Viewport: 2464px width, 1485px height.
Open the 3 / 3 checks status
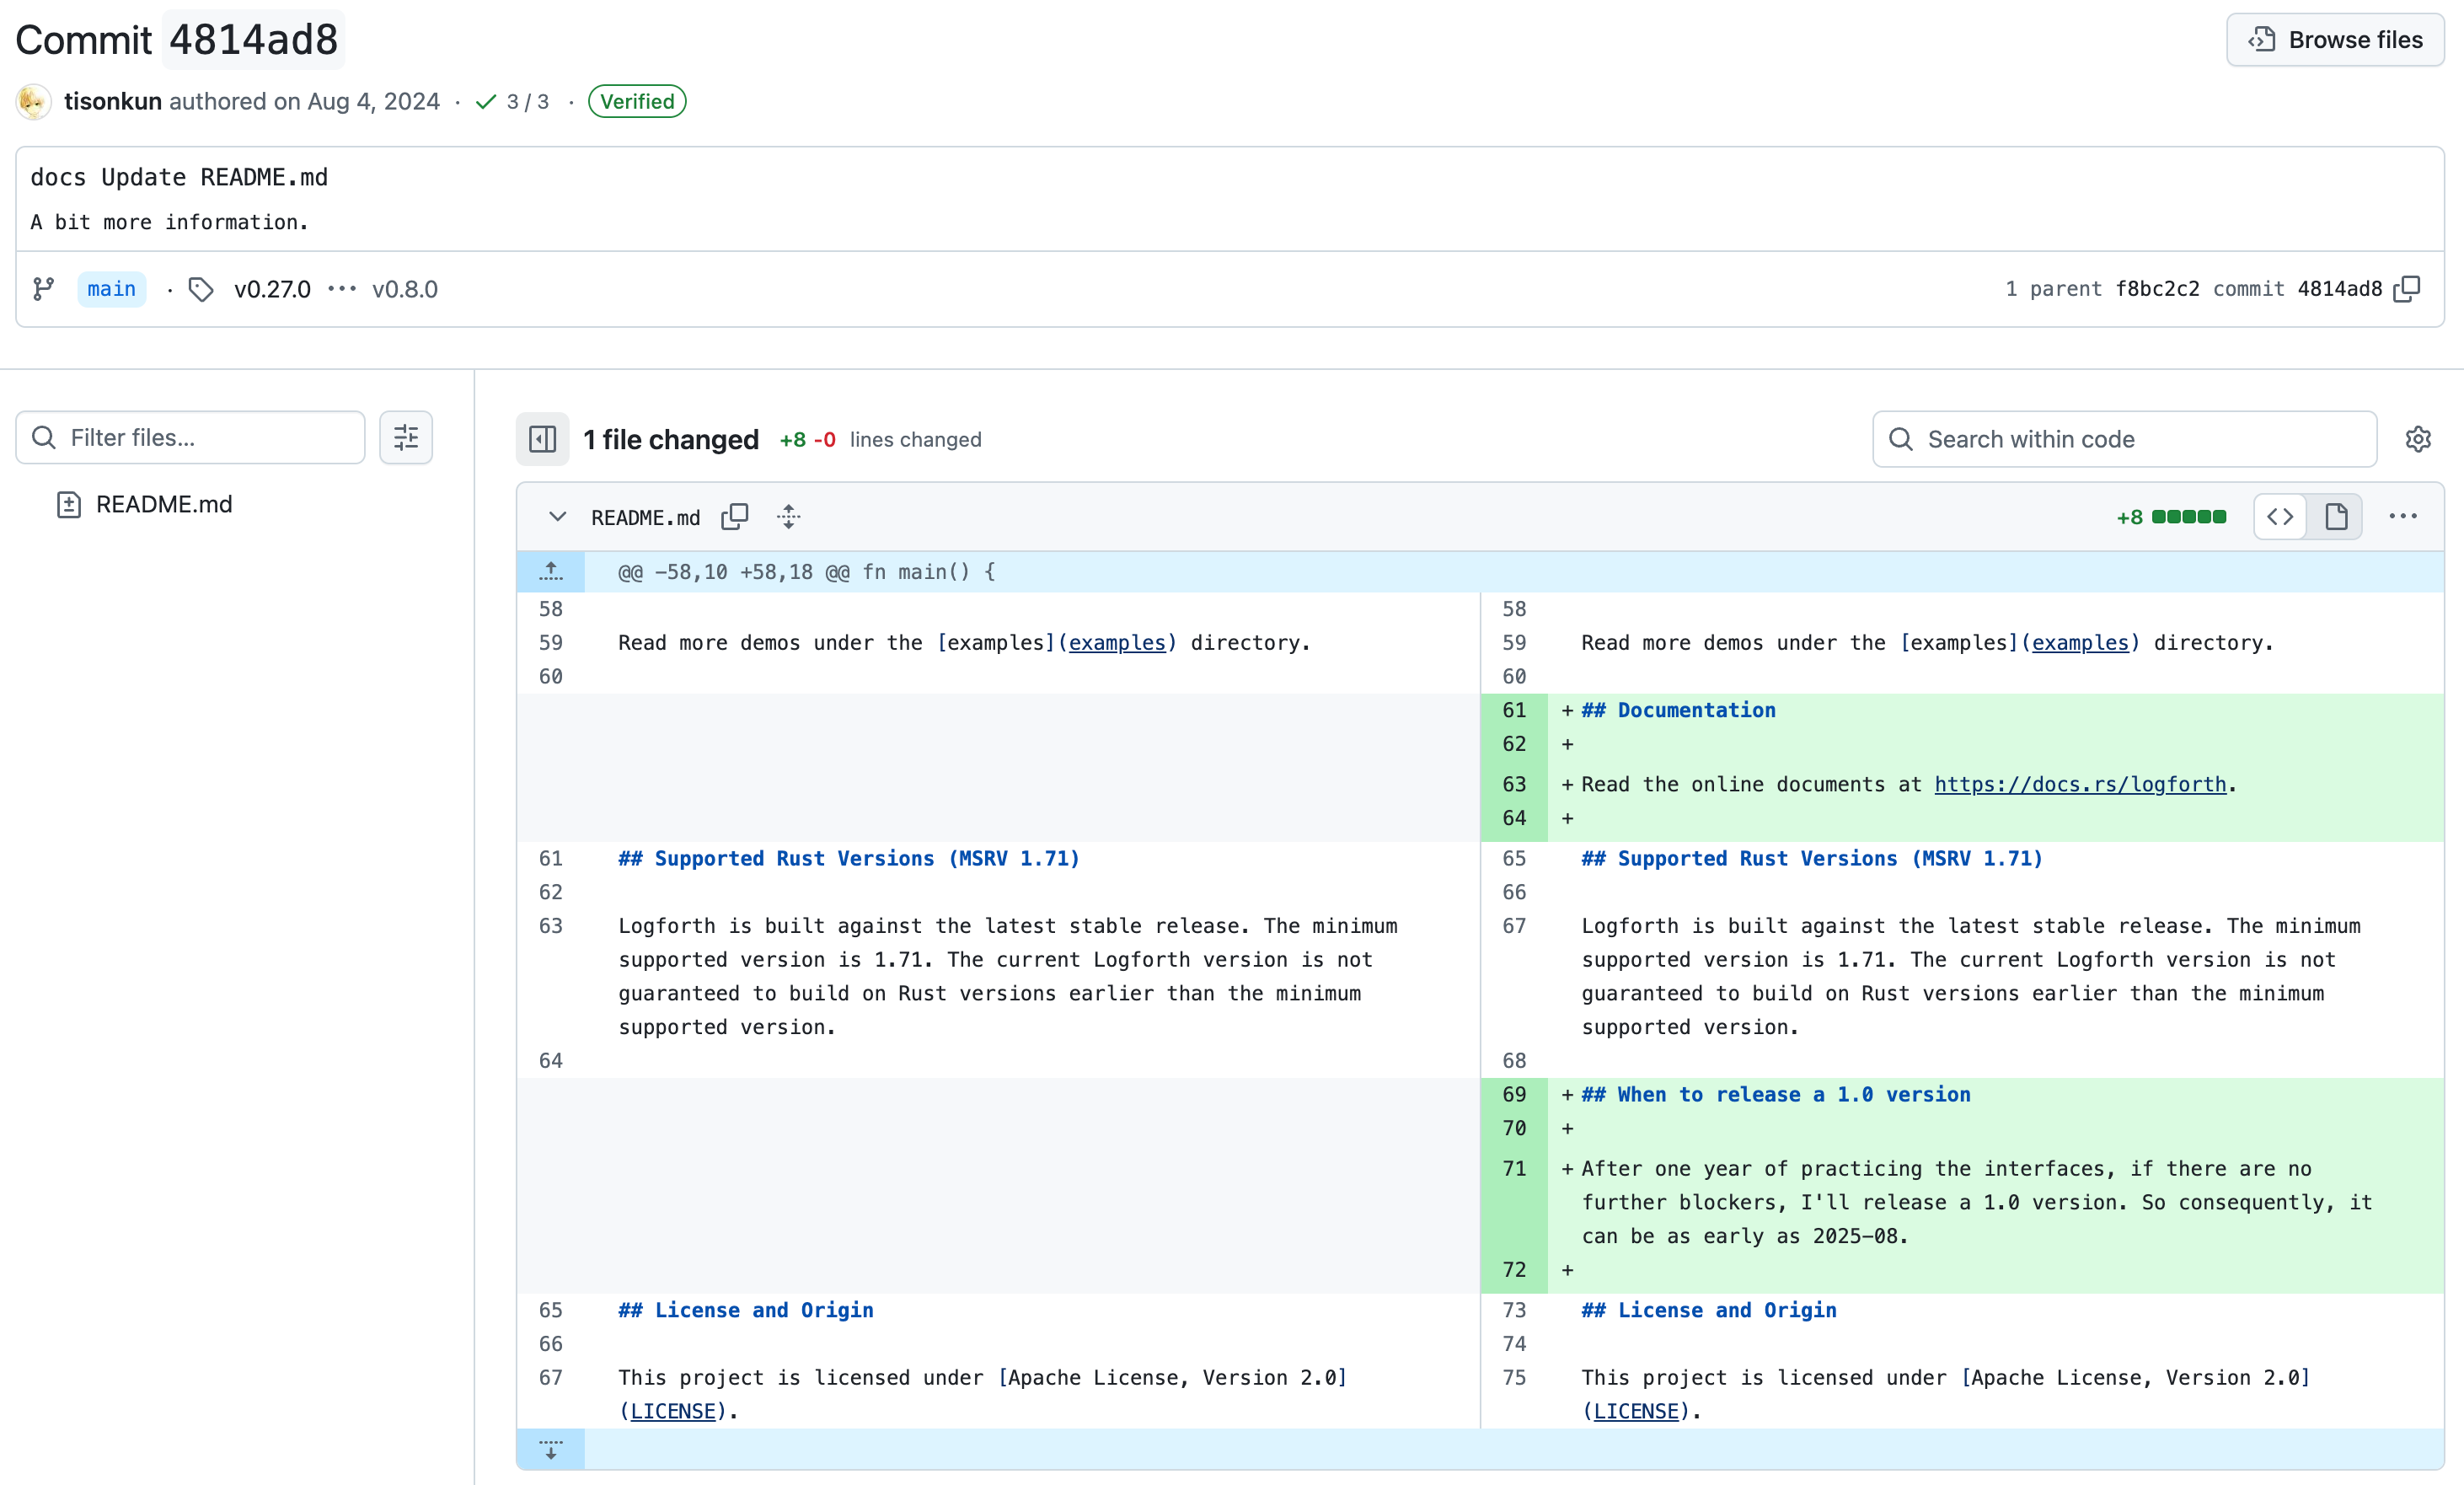[513, 102]
